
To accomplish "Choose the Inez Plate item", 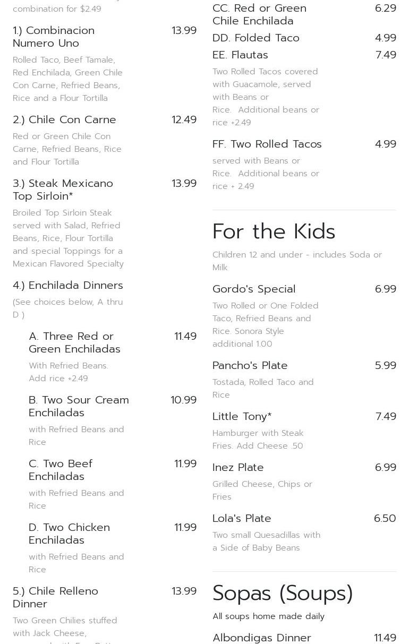I will (x=238, y=467).
